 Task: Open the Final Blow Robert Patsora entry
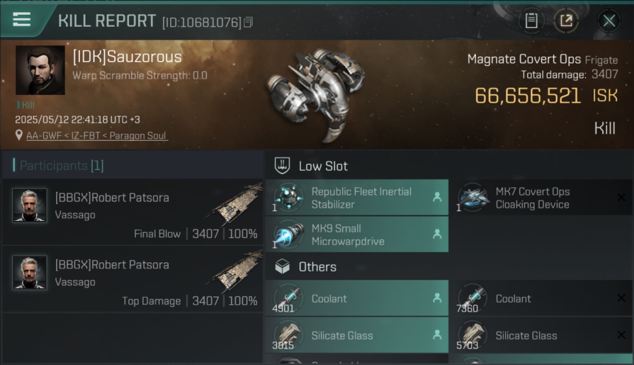pyautogui.click(x=133, y=212)
